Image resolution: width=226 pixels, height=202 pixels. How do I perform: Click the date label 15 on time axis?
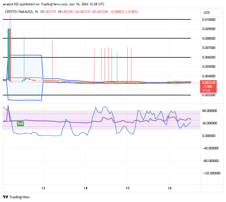pos(128,188)
